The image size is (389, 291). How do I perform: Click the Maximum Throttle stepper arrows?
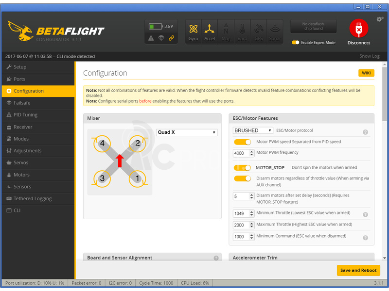(x=251, y=225)
